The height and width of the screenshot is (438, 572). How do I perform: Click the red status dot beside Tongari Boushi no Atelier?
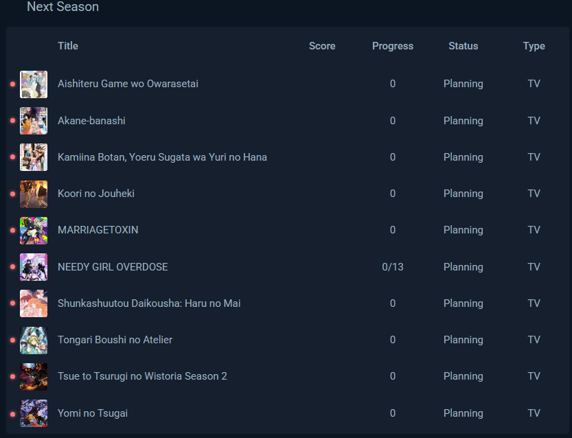(13, 341)
